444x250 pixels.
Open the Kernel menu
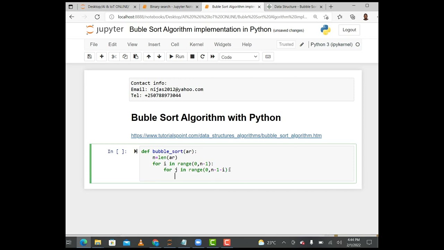196,44
